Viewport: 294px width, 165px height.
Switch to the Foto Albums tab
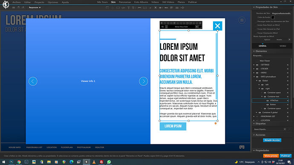141,2
